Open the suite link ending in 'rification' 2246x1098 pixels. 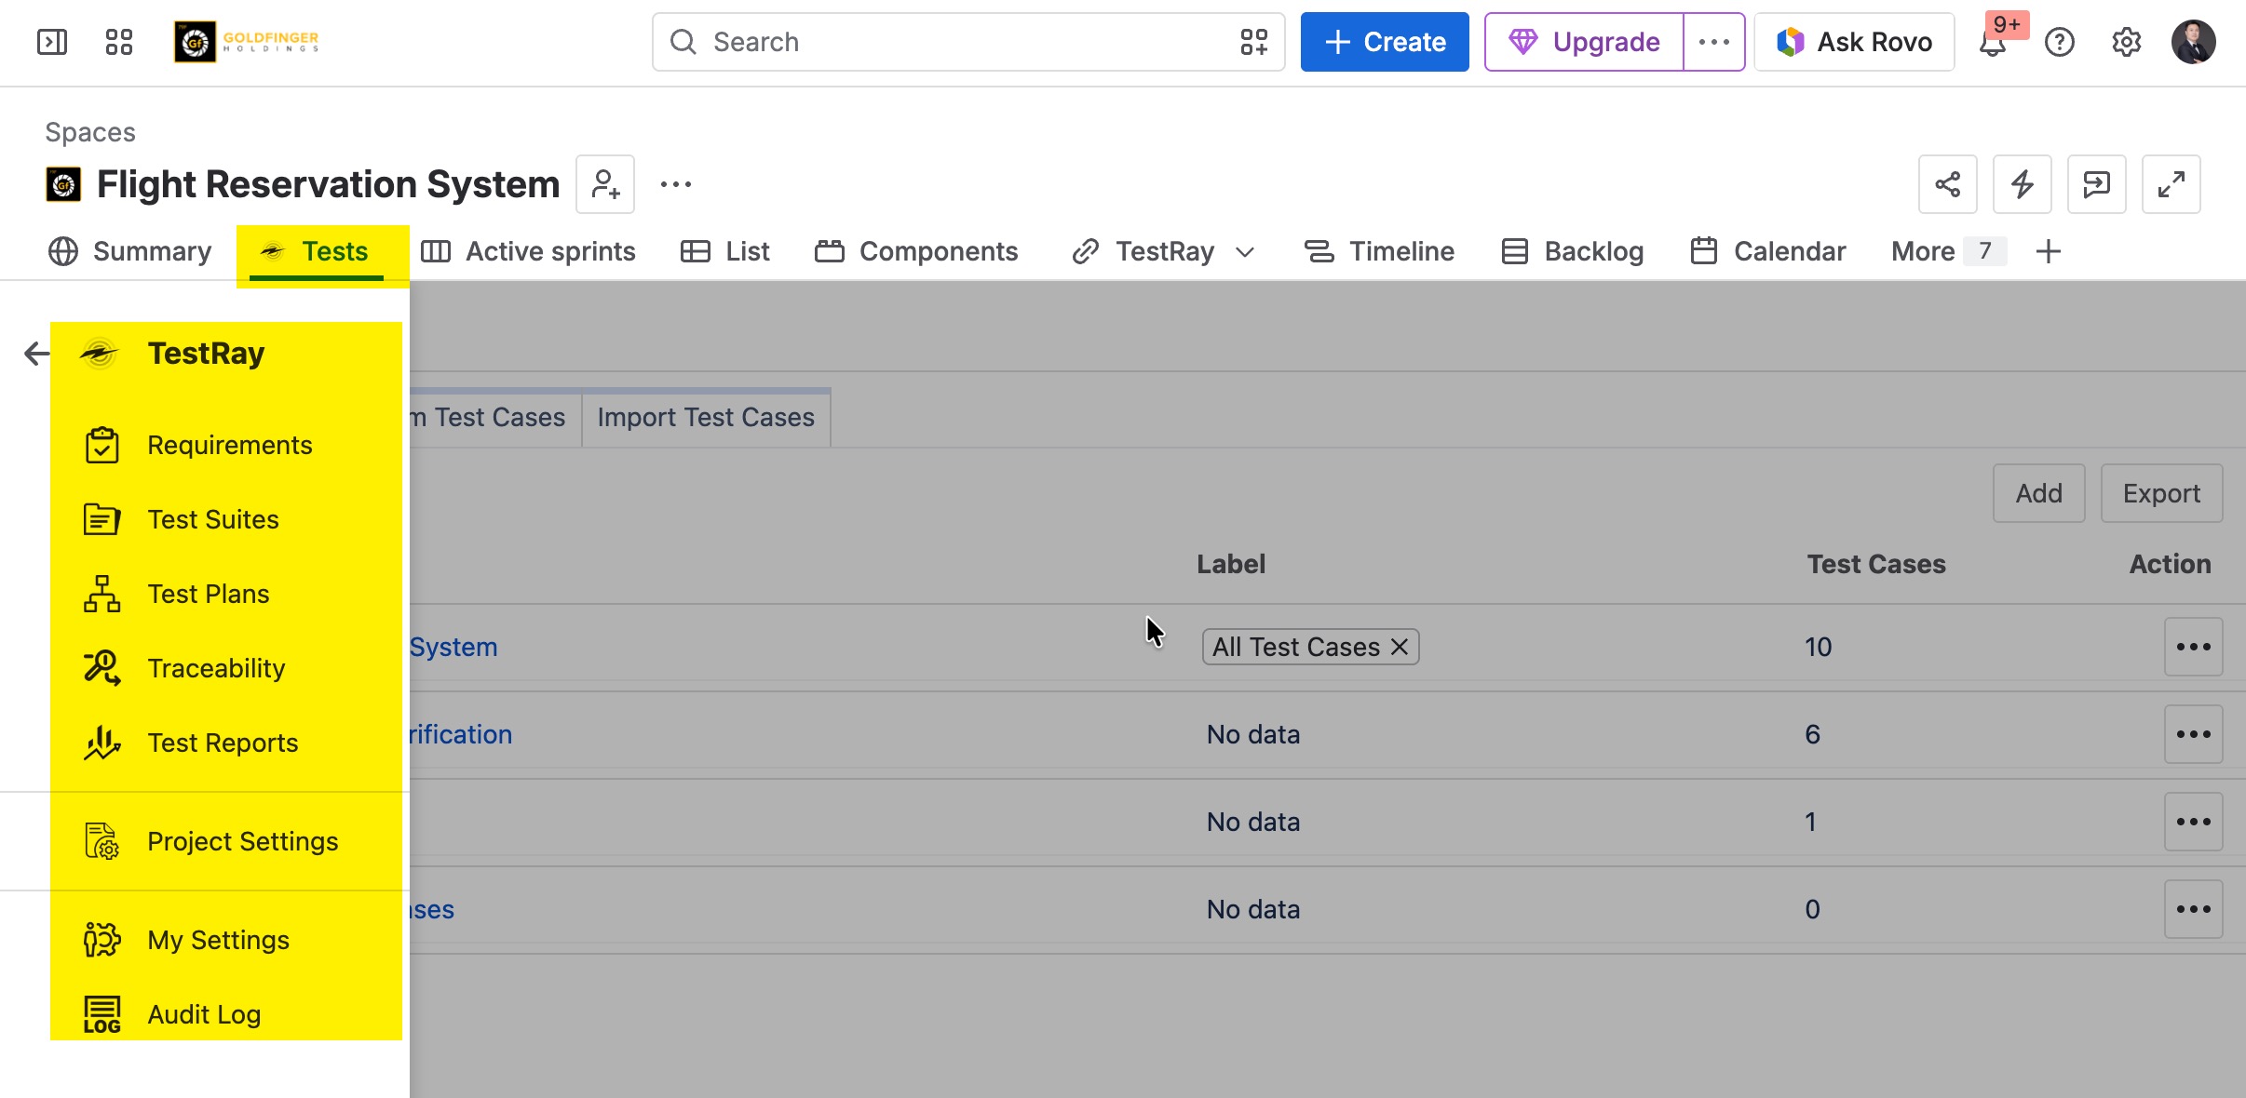click(461, 734)
